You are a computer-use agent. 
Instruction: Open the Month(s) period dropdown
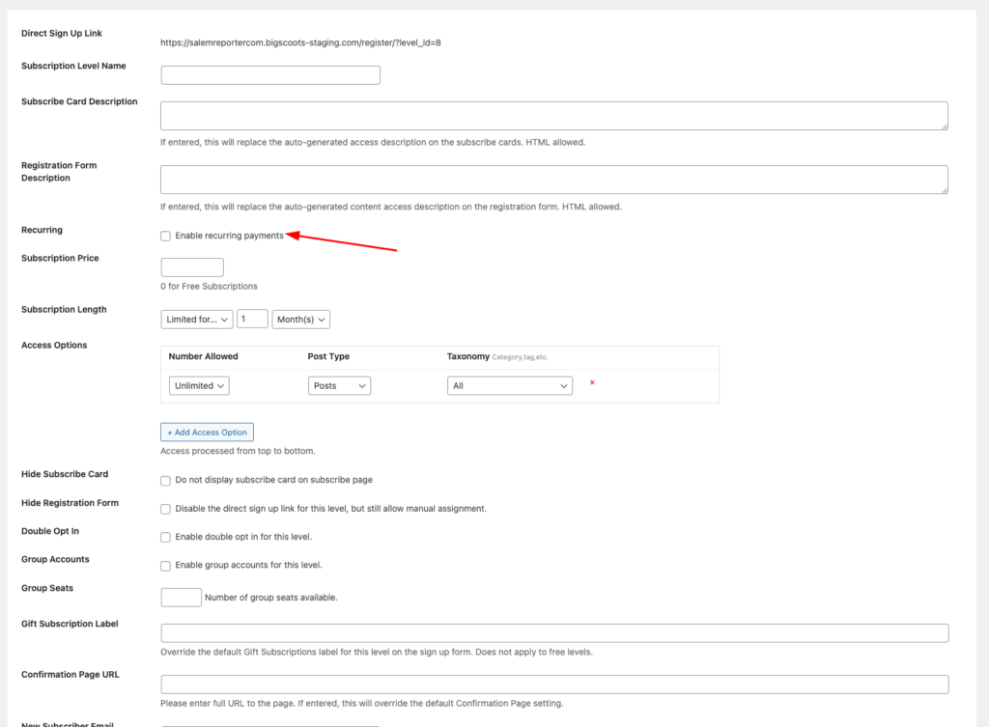(300, 320)
